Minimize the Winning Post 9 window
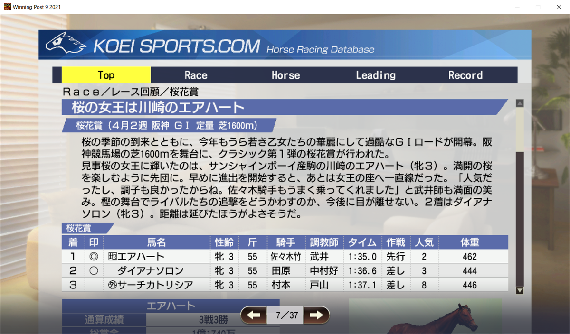Image resolution: width=570 pixels, height=334 pixels. pos(516,7)
